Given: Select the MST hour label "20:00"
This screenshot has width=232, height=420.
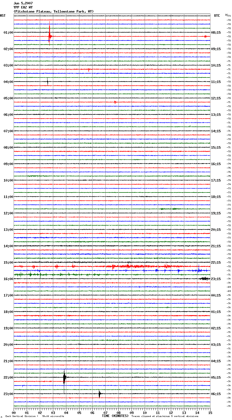Looking at the screenshot, I should 8,344.
